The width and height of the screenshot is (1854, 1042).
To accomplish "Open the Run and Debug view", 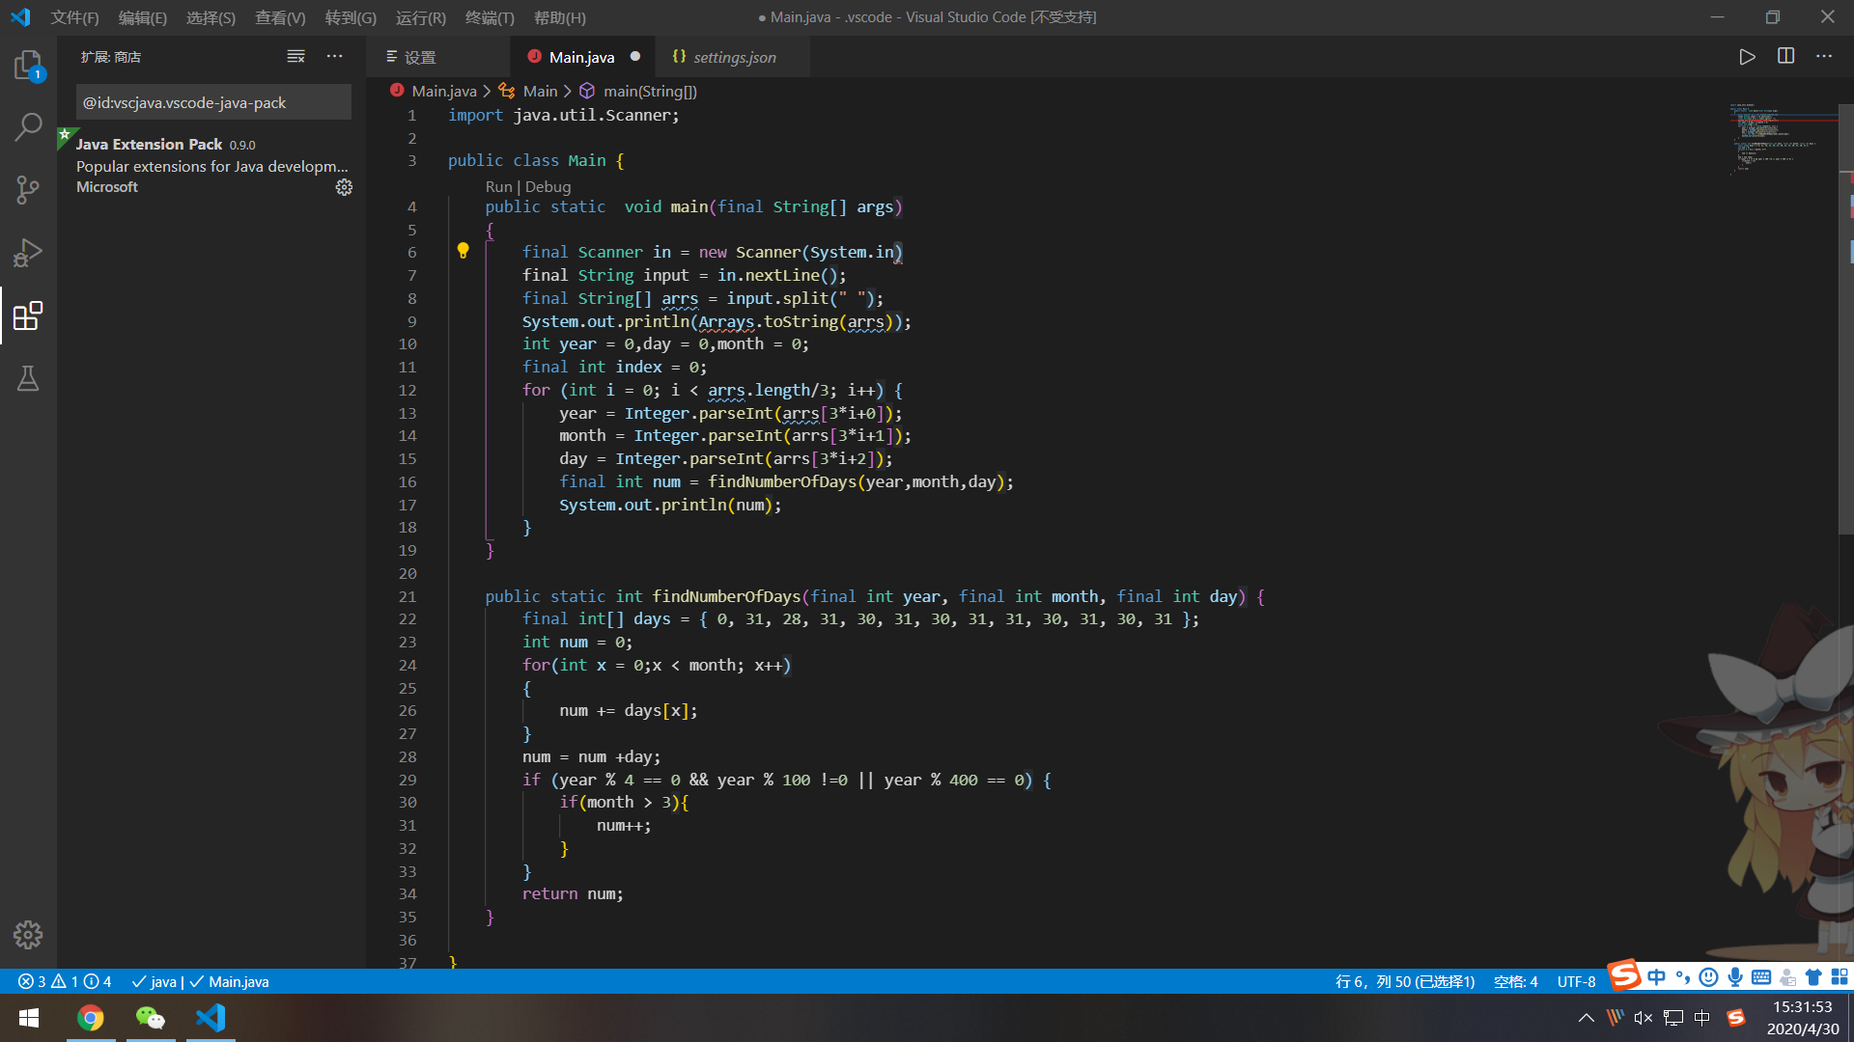I will pos(28,253).
